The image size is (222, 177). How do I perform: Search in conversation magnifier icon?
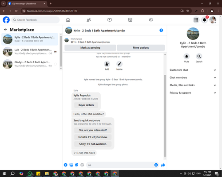coord(199,56)
